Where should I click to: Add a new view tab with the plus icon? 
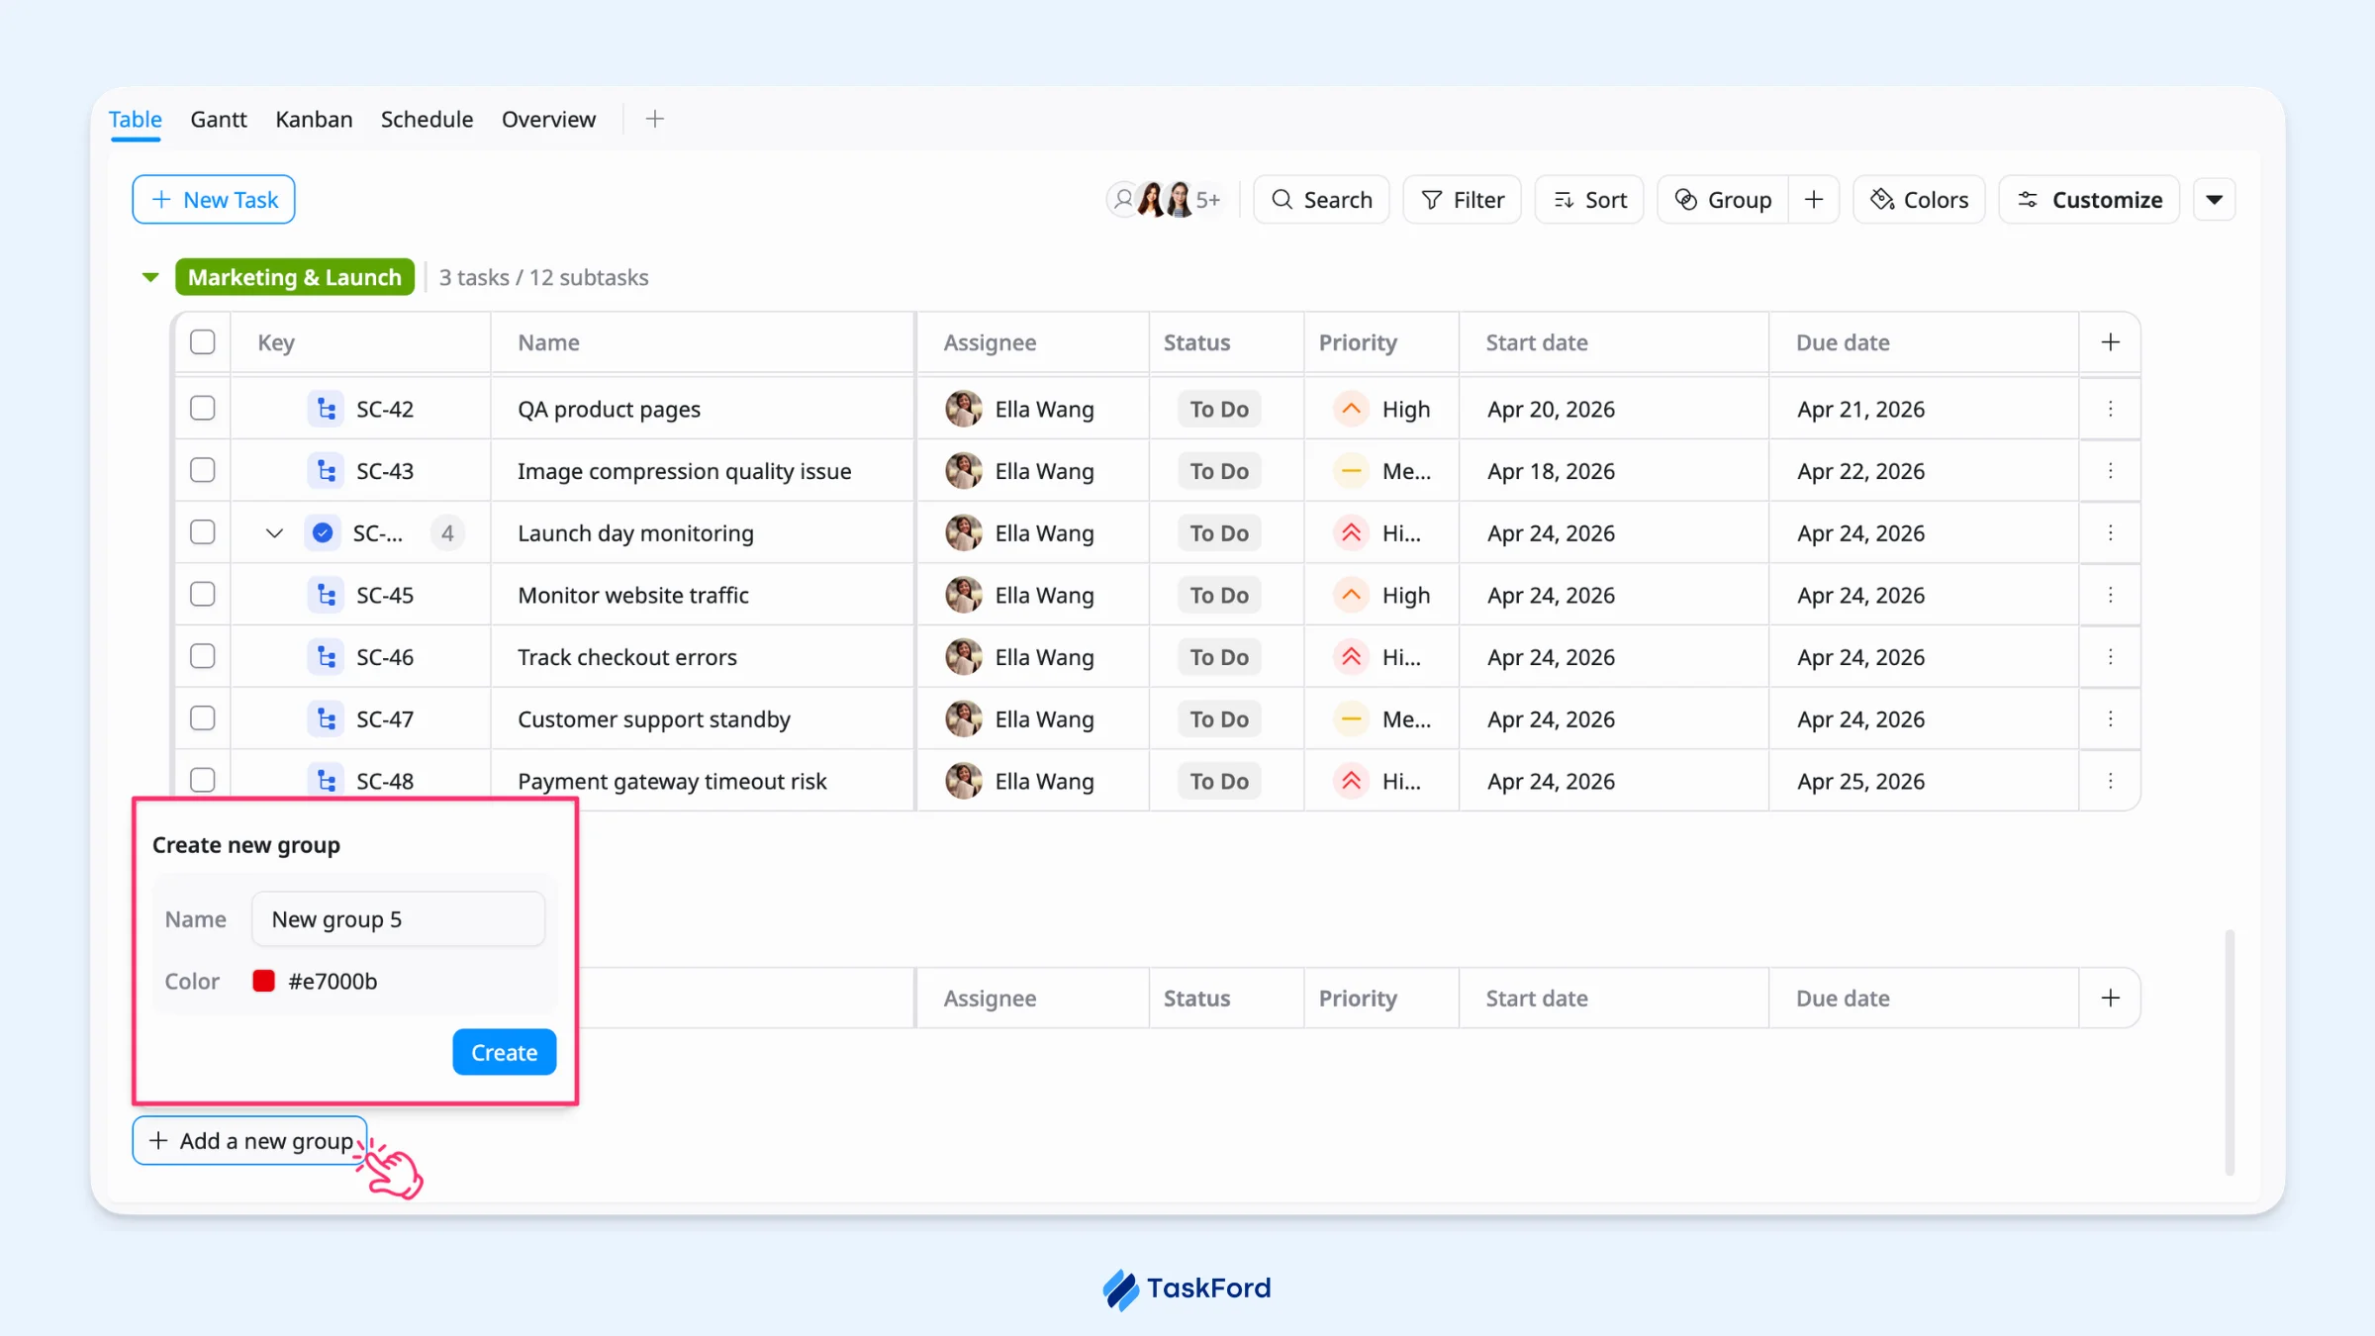click(x=654, y=119)
